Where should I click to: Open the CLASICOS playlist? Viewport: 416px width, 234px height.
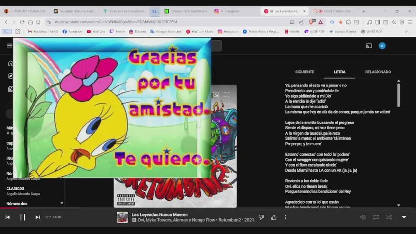click(x=15, y=188)
